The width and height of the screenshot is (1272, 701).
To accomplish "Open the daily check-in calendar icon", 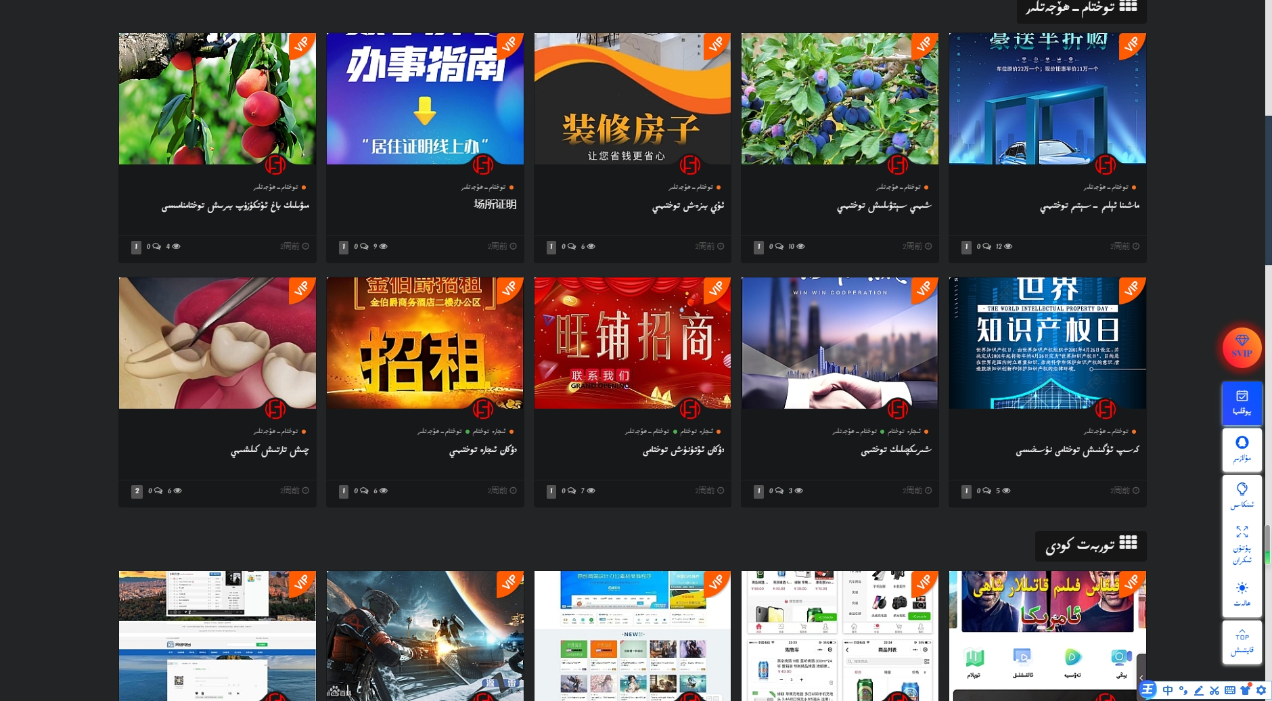I will [1242, 402].
